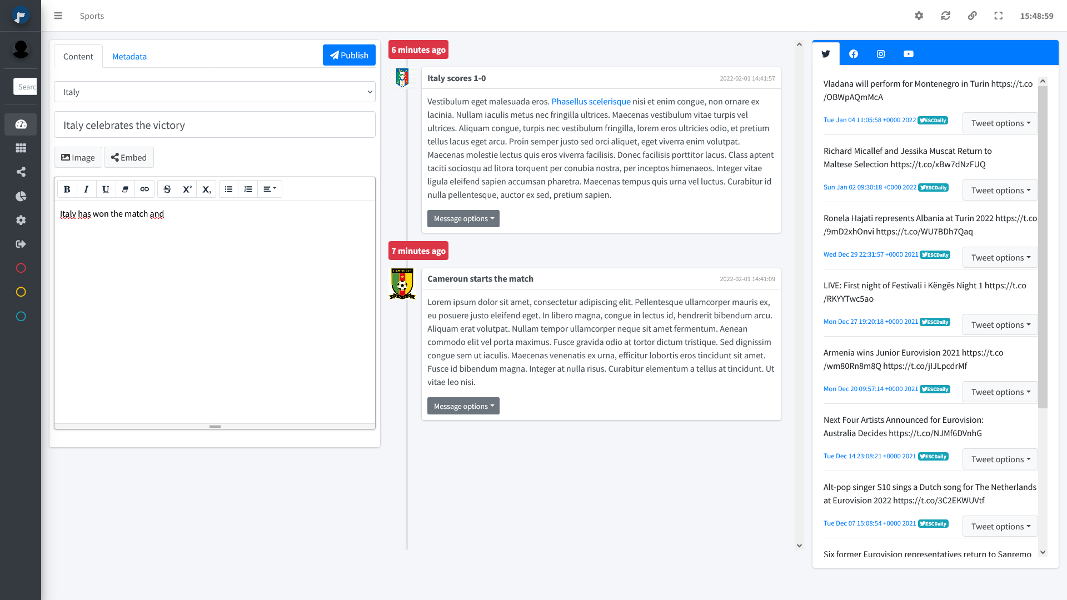Click the hyperlink insert icon

pos(144,189)
